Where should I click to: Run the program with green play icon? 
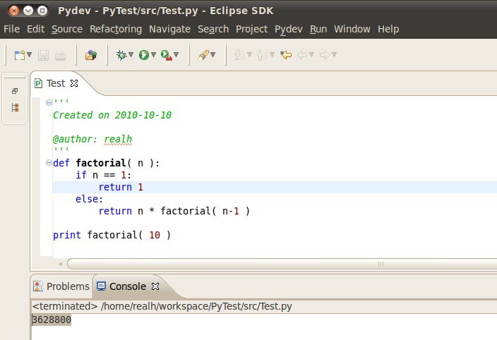144,54
